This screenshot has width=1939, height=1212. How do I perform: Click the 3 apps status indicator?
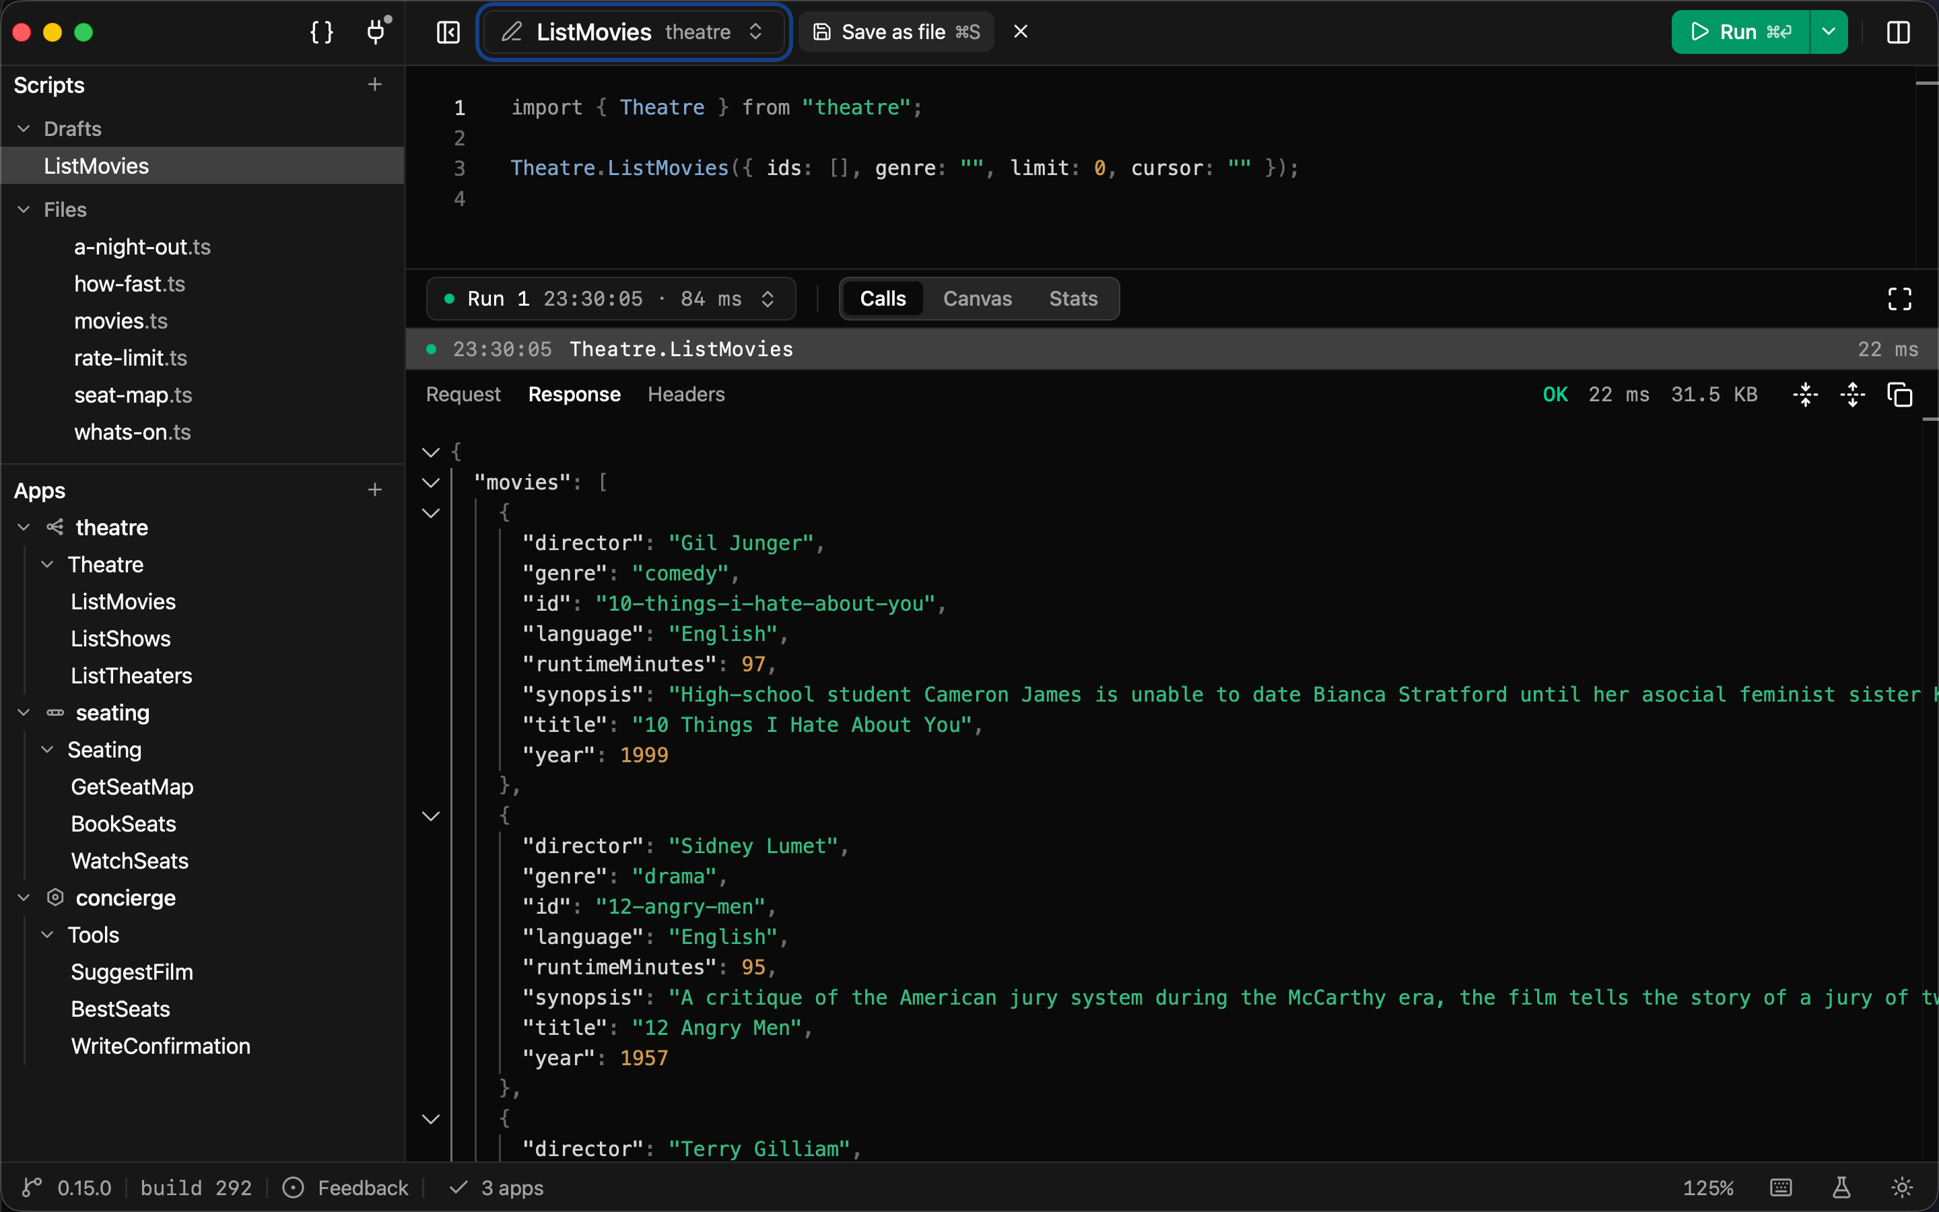click(497, 1187)
